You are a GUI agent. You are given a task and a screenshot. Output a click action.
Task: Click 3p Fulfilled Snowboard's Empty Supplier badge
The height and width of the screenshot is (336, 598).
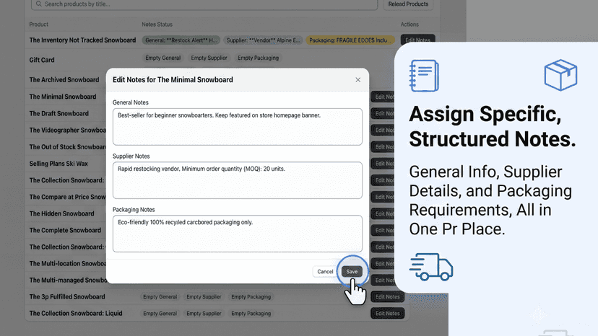(x=204, y=297)
